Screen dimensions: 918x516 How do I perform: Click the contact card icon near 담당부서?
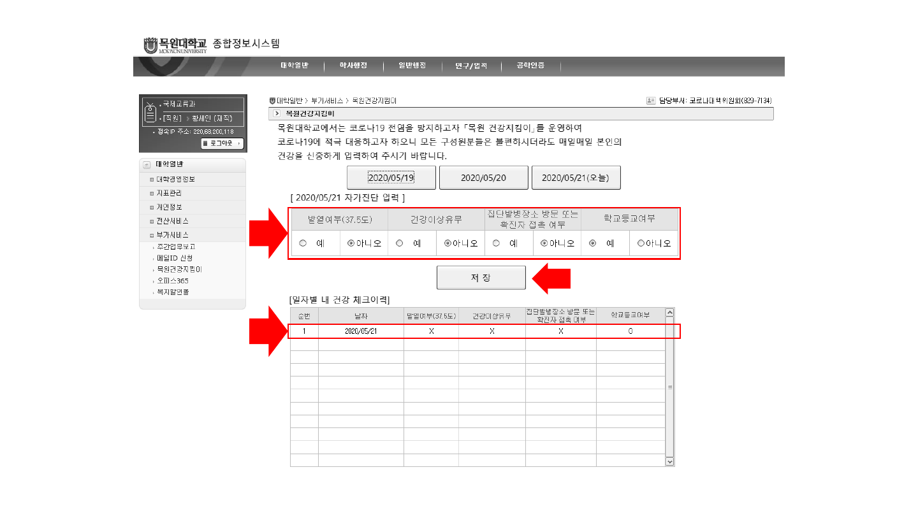(650, 101)
